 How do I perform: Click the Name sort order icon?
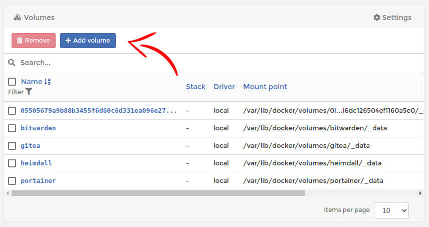tap(48, 82)
